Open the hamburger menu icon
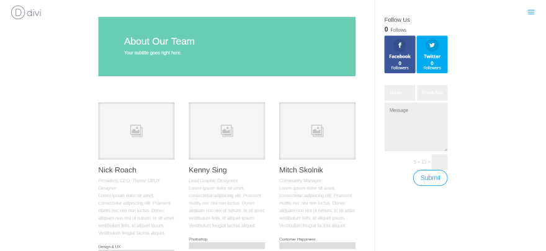 tap(530, 12)
